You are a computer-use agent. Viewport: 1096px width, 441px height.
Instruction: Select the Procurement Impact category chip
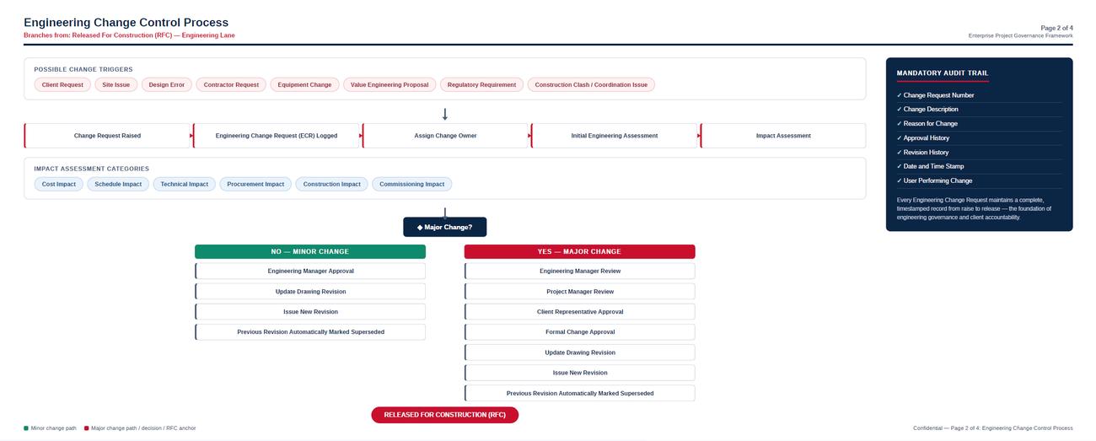tap(255, 184)
